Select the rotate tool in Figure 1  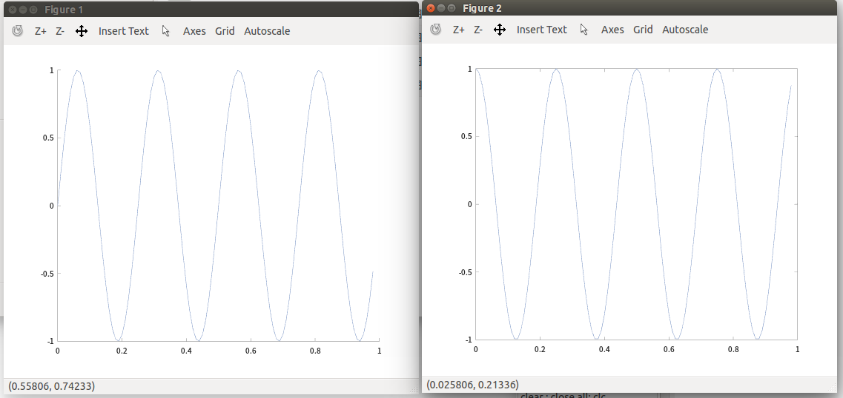pyautogui.click(x=18, y=31)
